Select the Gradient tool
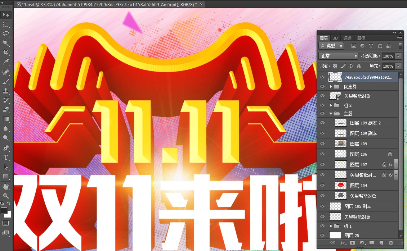The height and width of the screenshot is (251, 407). coord(6,119)
